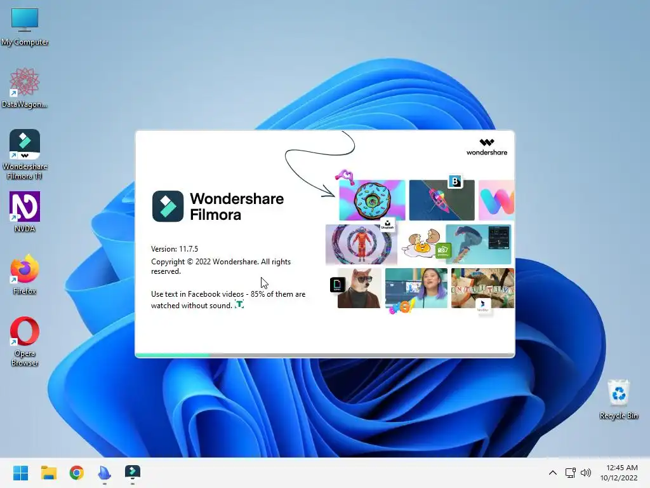Select the Filmora icon in the taskbar
This screenshot has width=650, height=488.
point(133,472)
